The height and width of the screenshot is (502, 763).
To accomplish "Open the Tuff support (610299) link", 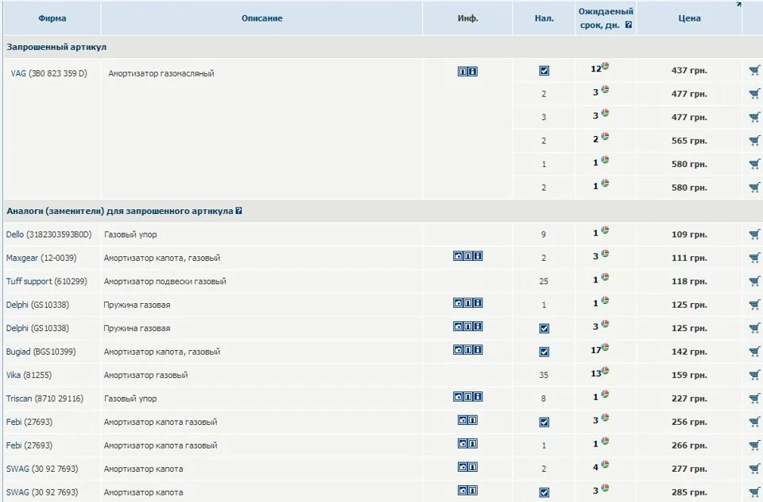I will click(47, 282).
